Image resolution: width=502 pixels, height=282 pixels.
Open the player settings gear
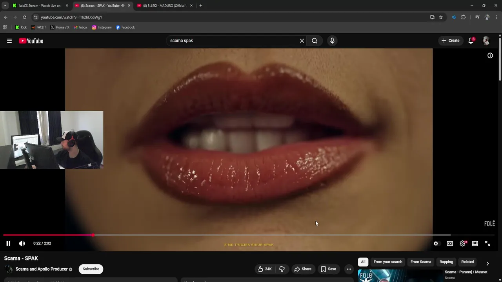[462, 243]
